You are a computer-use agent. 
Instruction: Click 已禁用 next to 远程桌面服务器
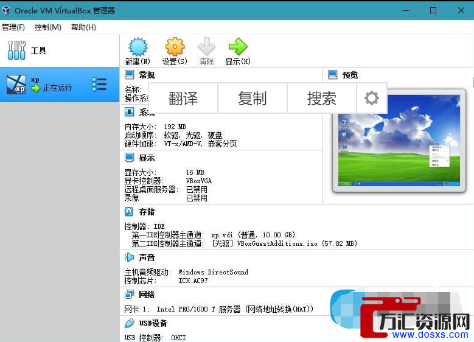[x=197, y=190]
